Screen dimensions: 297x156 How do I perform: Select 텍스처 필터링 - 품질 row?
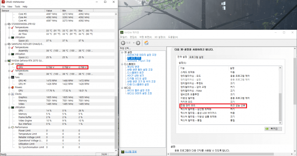coord(229,120)
